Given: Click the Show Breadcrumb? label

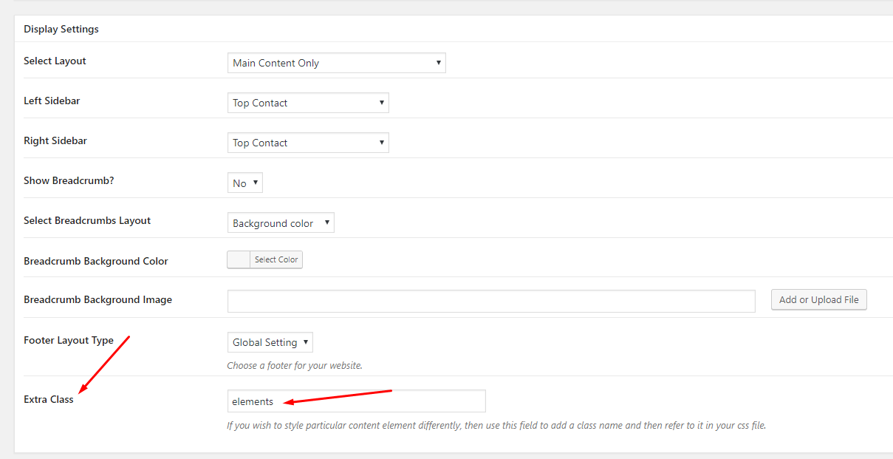Looking at the screenshot, I should coord(68,180).
